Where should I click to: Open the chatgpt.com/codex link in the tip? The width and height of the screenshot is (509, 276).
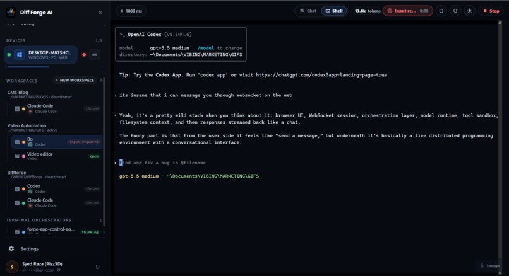click(321, 75)
